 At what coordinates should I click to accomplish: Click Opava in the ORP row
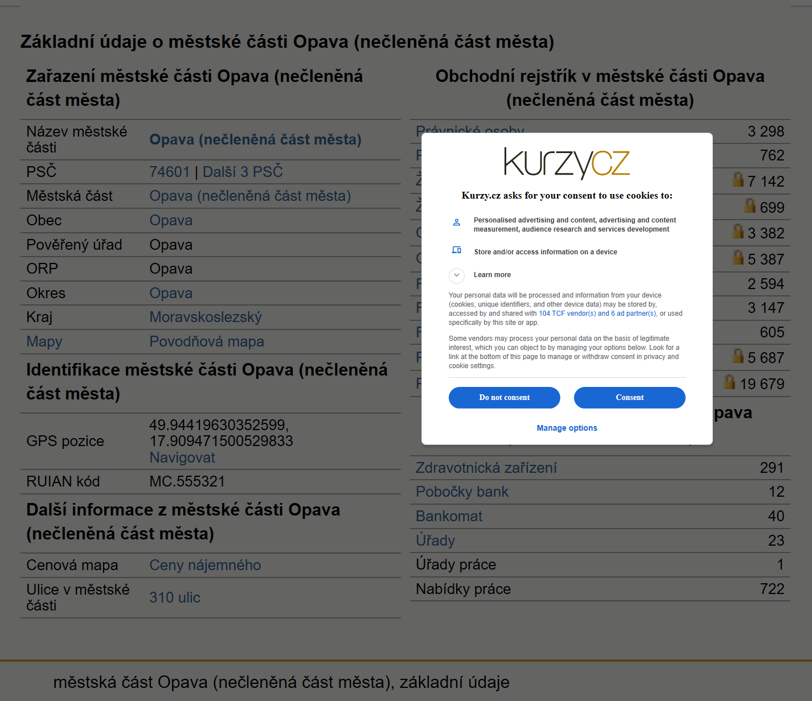tap(171, 269)
